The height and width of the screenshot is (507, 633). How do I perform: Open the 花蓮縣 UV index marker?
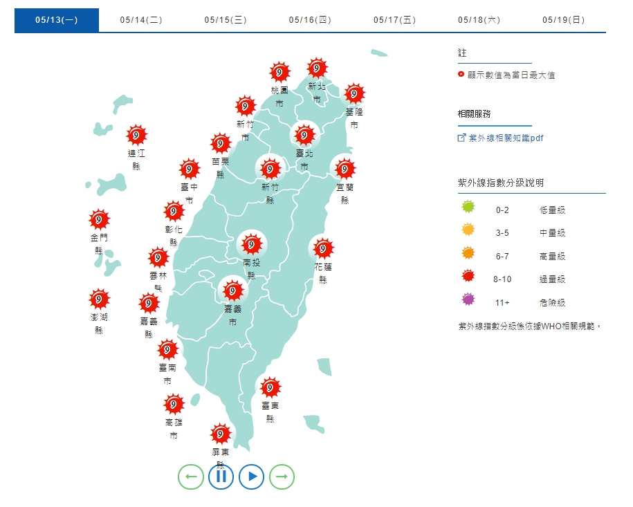pos(322,248)
